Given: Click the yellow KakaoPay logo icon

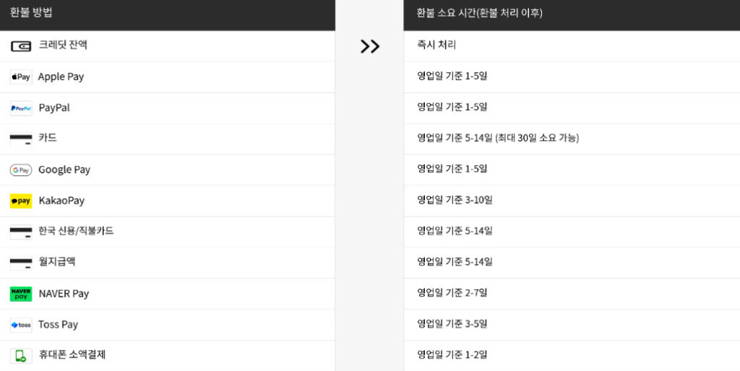Looking at the screenshot, I should point(21,201).
